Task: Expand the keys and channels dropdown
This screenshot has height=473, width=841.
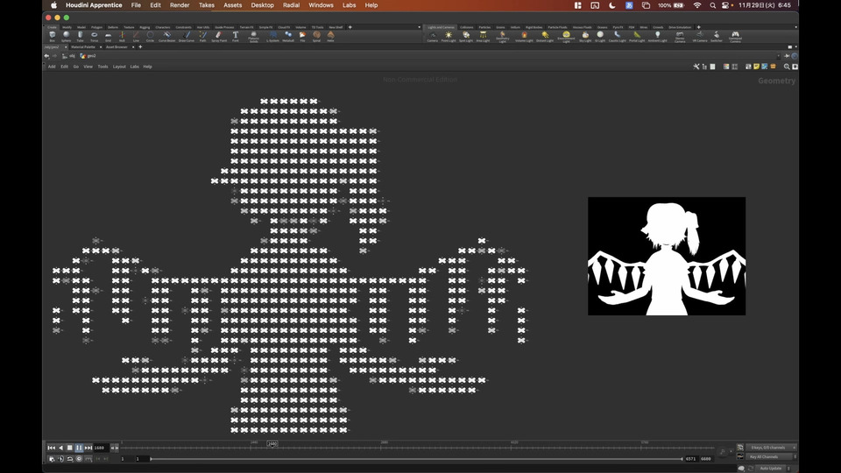Action: (x=770, y=448)
